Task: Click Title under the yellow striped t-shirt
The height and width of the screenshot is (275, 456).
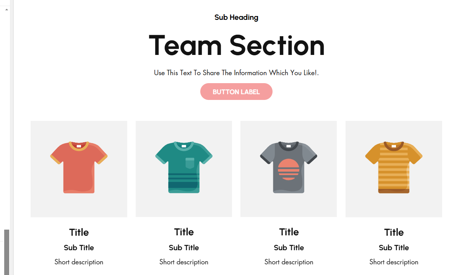Action: (x=394, y=232)
